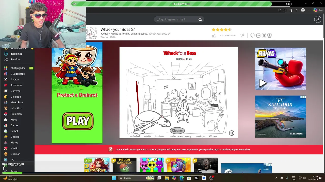The image size is (325, 182).
Task: Select 'Random' in the sidebar
Action: (15, 59)
